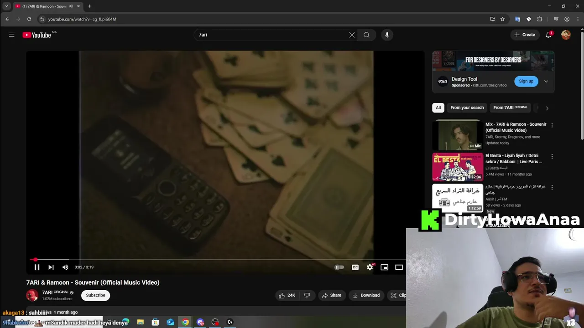The width and height of the screenshot is (584, 328).
Task: Share the video
Action: pyautogui.click(x=331, y=295)
